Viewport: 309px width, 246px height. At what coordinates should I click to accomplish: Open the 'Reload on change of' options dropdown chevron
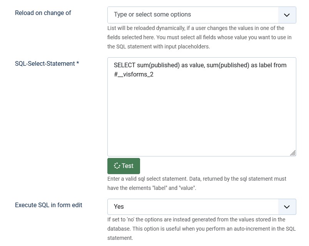click(x=287, y=15)
